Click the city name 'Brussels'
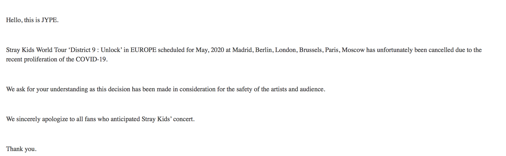Screen dimensions: 506x156 click(x=310, y=50)
